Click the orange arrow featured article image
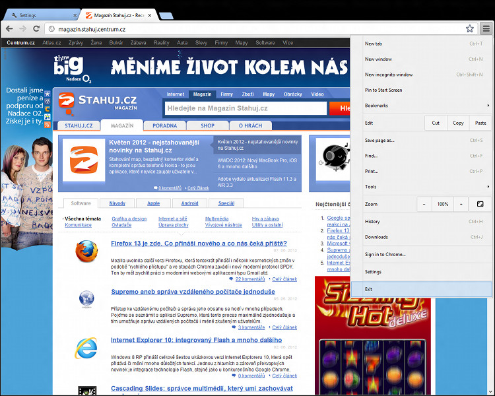The width and height of the screenshot is (495, 396). [84, 160]
